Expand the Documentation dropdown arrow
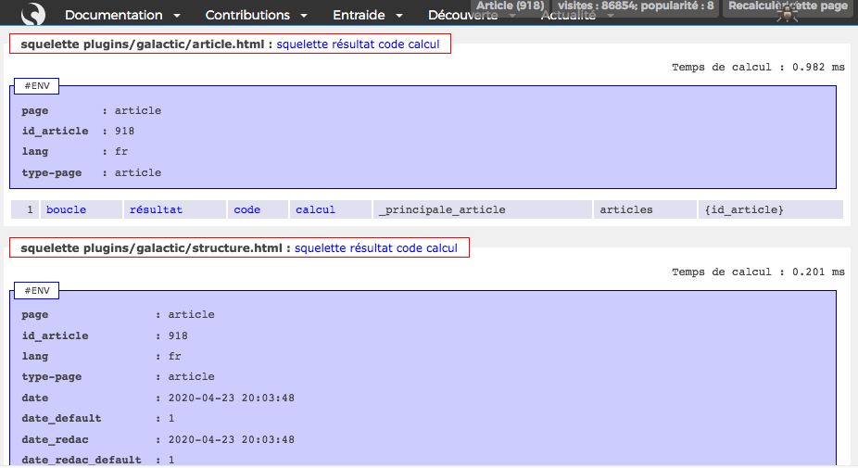This screenshot has width=858, height=468. pyautogui.click(x=176, y=16)
